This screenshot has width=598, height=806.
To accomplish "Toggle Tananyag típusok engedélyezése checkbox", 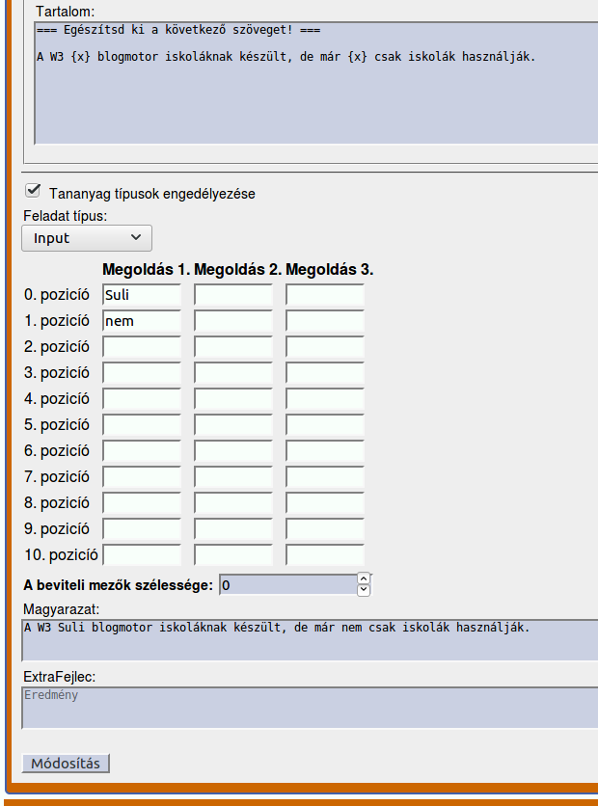I will point(34,191).
